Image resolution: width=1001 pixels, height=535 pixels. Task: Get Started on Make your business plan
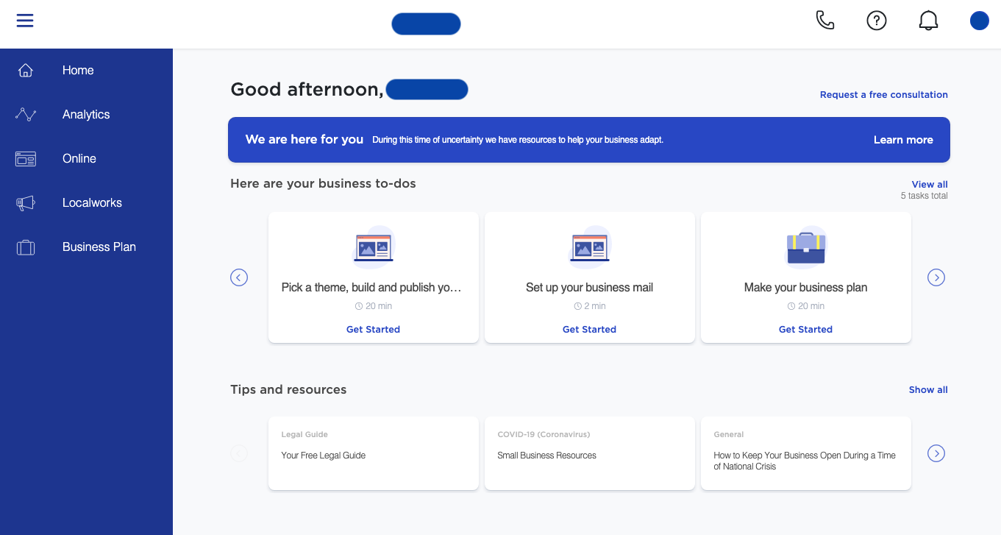click(x=805, y=330)
